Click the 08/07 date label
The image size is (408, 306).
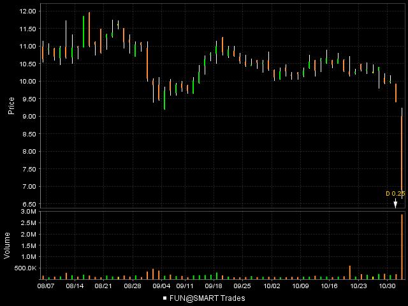click(x=46, y=286)
